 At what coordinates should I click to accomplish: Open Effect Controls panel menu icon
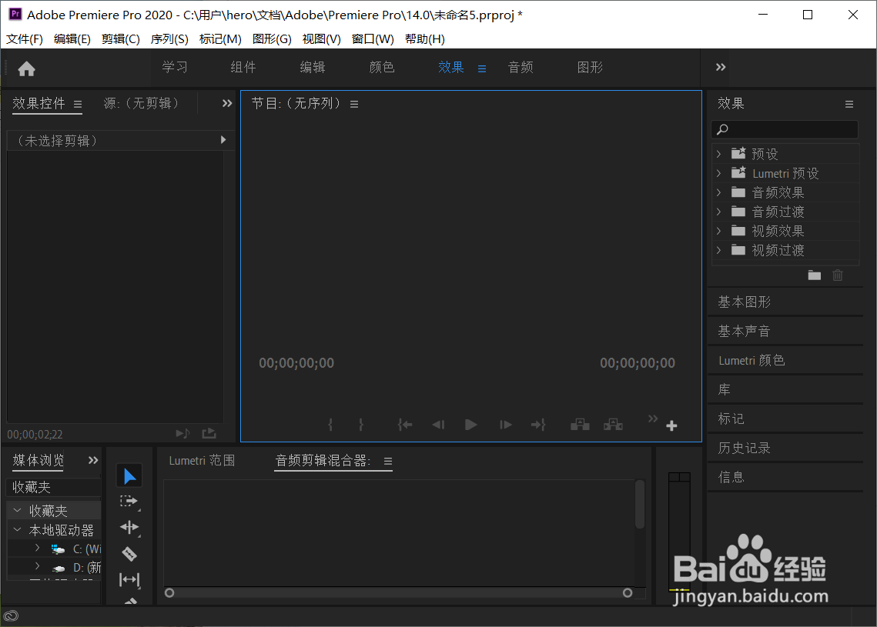tap(78, 104)
